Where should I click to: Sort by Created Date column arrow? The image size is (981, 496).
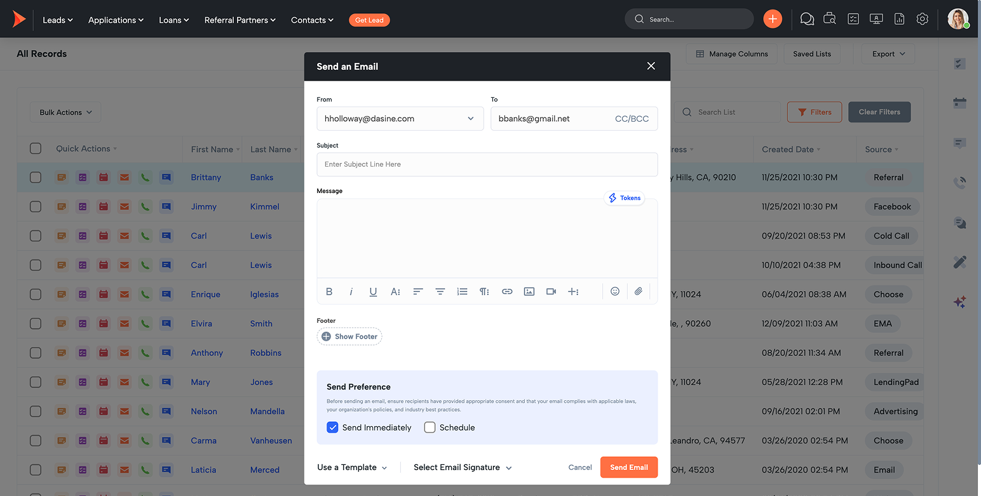tap(818, 150)
